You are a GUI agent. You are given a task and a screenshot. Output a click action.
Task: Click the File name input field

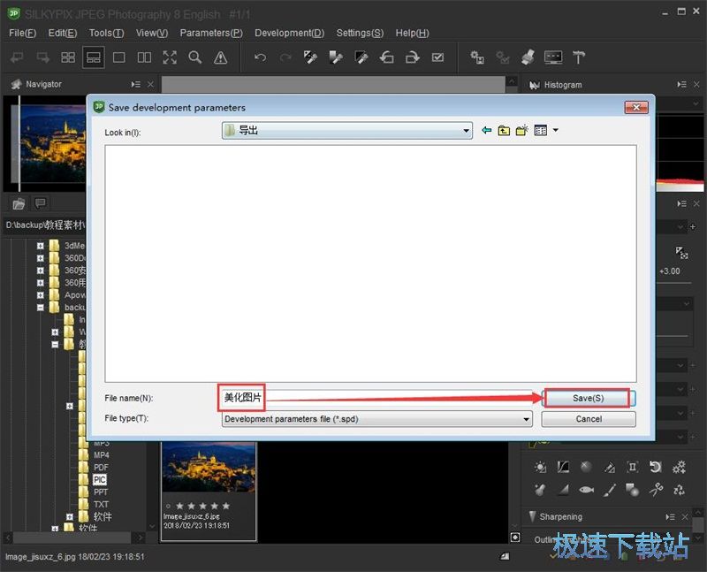[x=377, y=398]
